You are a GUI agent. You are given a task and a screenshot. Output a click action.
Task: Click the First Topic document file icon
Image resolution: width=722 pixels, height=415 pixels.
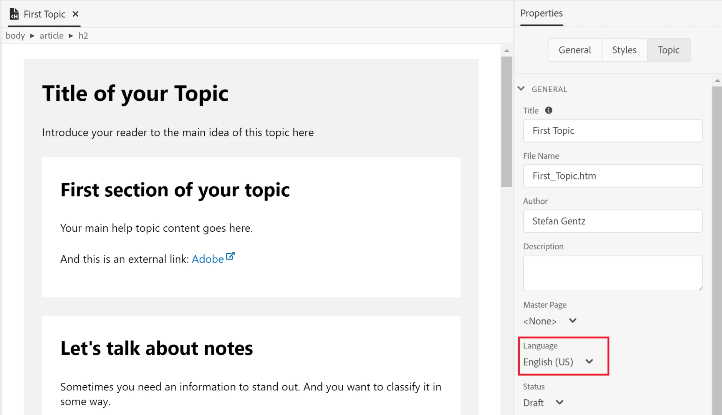coord(14,14)
